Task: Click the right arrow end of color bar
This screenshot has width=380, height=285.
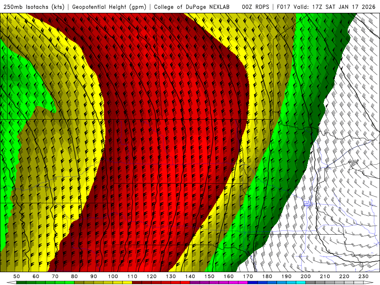Action: pos(369,283)
